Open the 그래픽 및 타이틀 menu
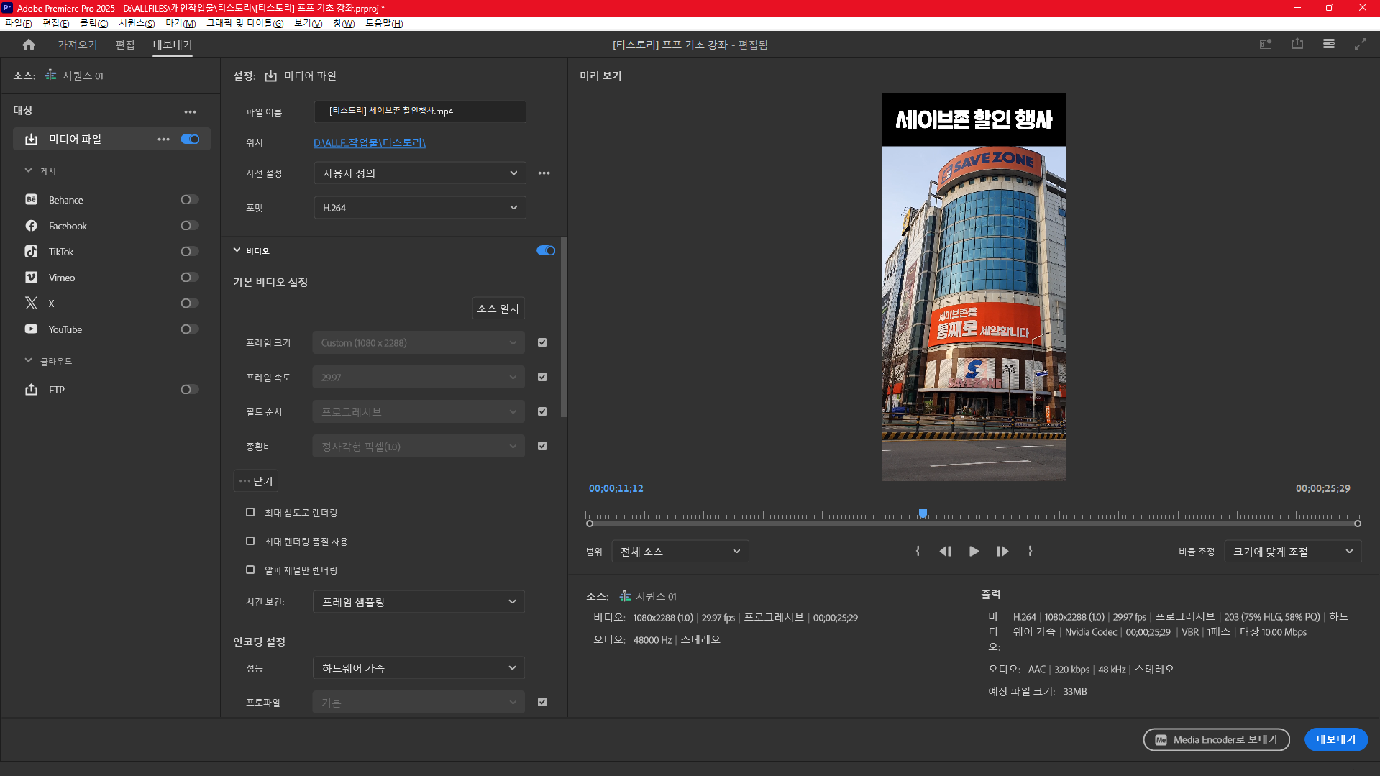Viewport: 1380px width, 776px height. click(x=245, y=24)
